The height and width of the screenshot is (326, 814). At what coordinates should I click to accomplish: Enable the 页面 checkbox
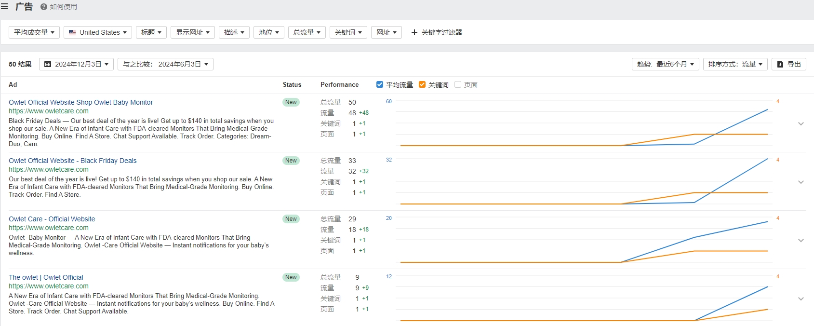coord(458,84)
